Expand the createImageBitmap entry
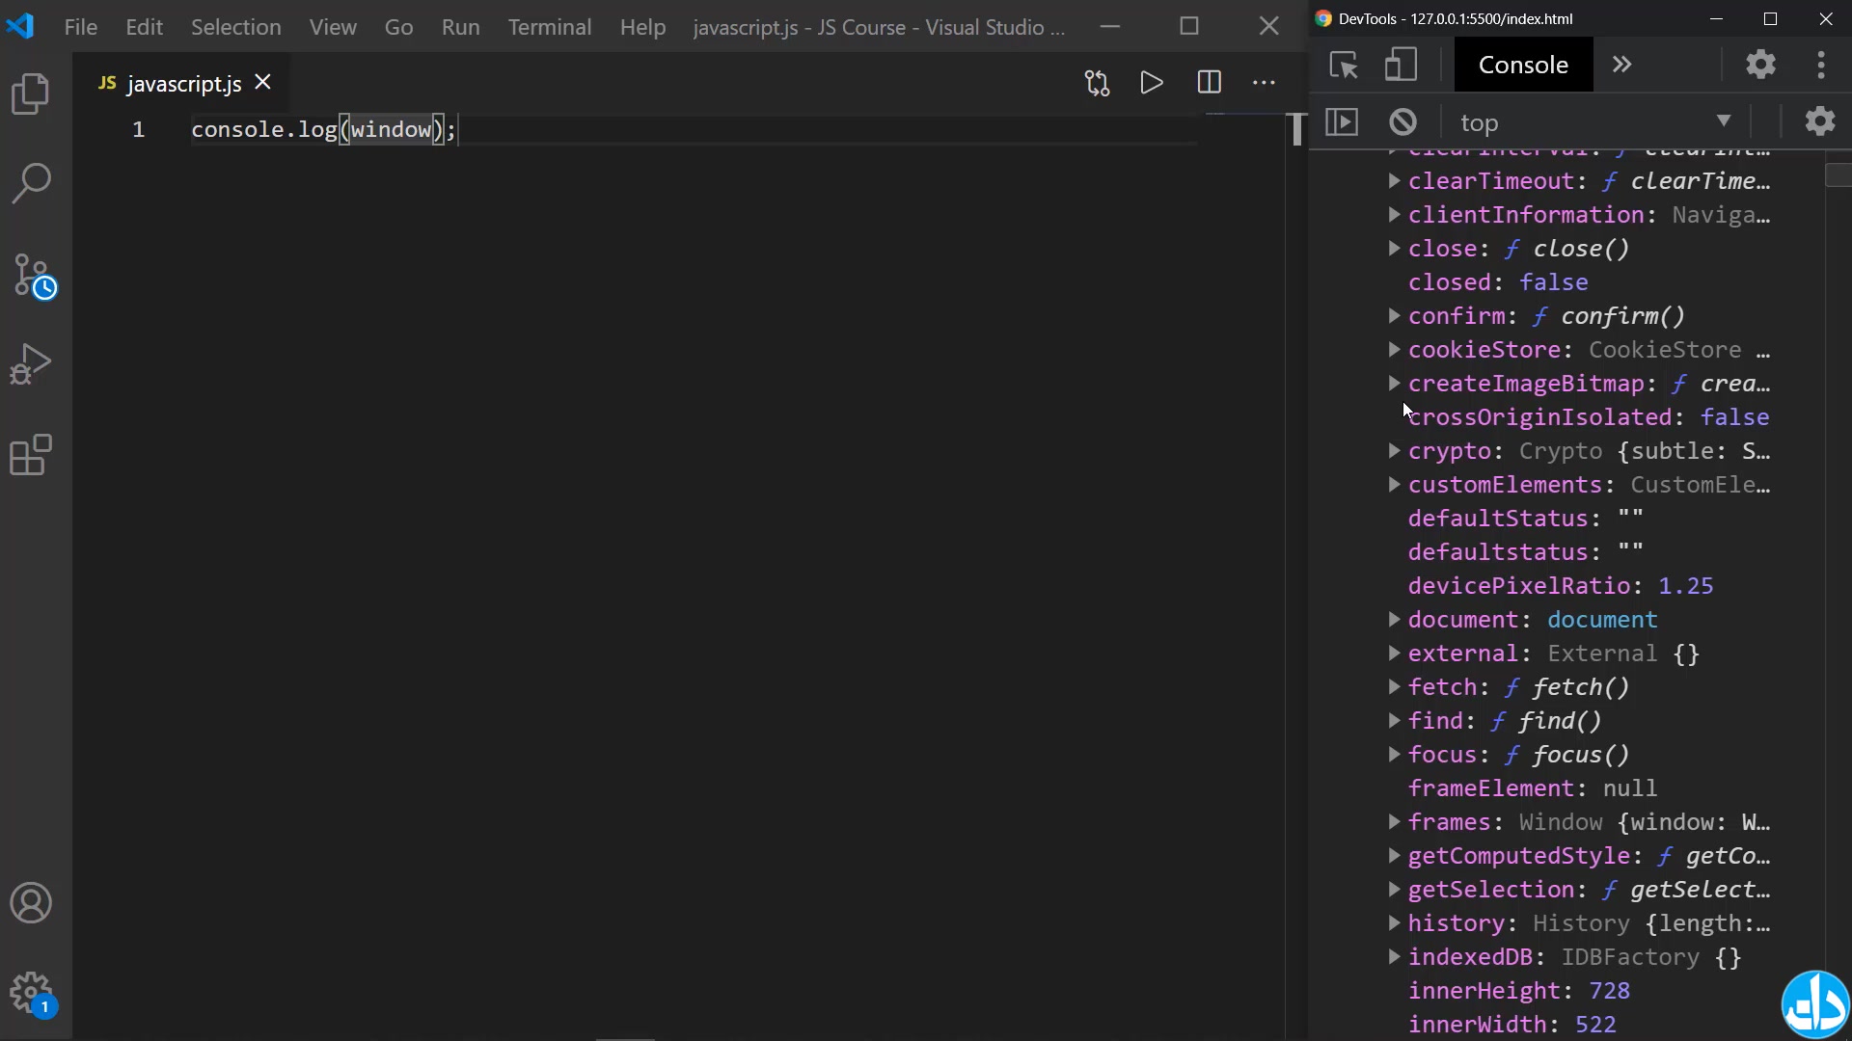The width and height of the screenshot is (1852, 1041). [1394, 384]
